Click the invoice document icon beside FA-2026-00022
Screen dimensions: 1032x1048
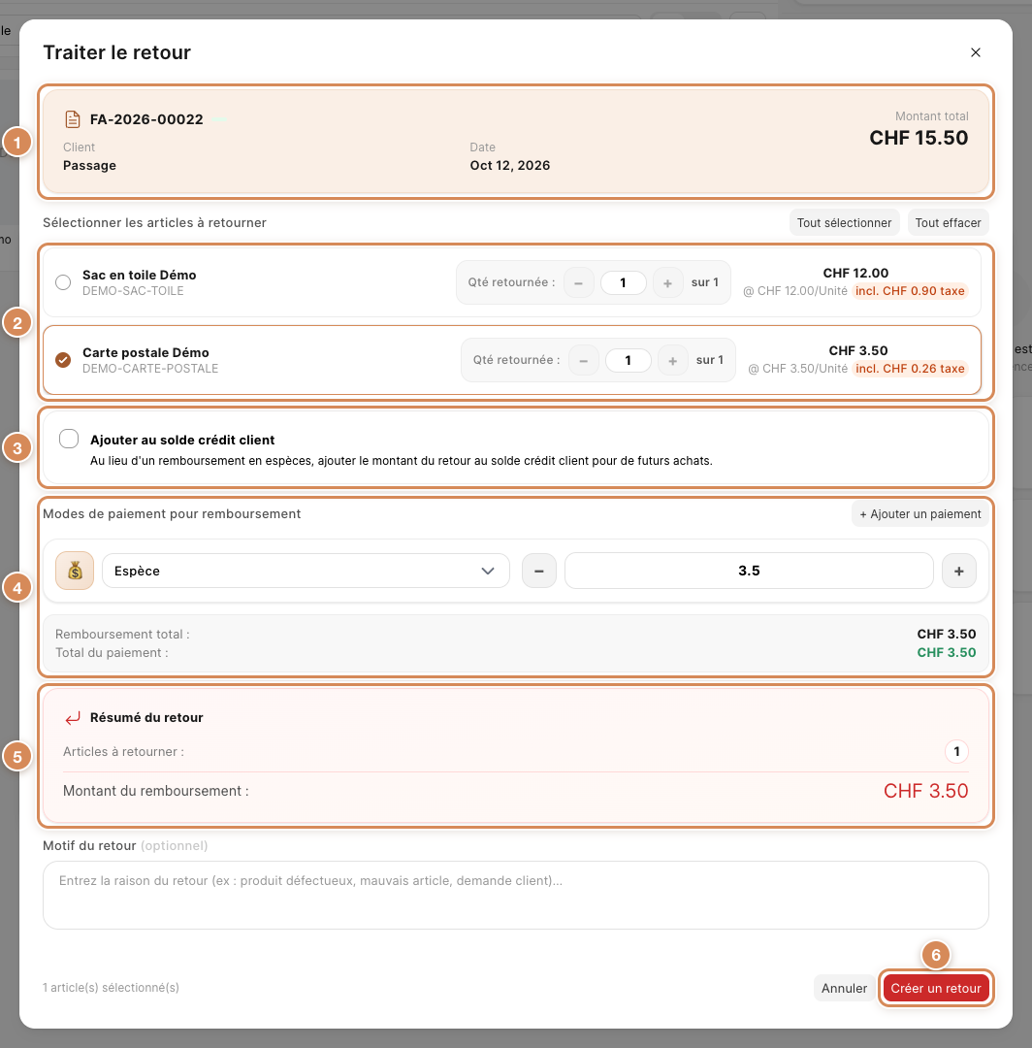coord(72,119)
